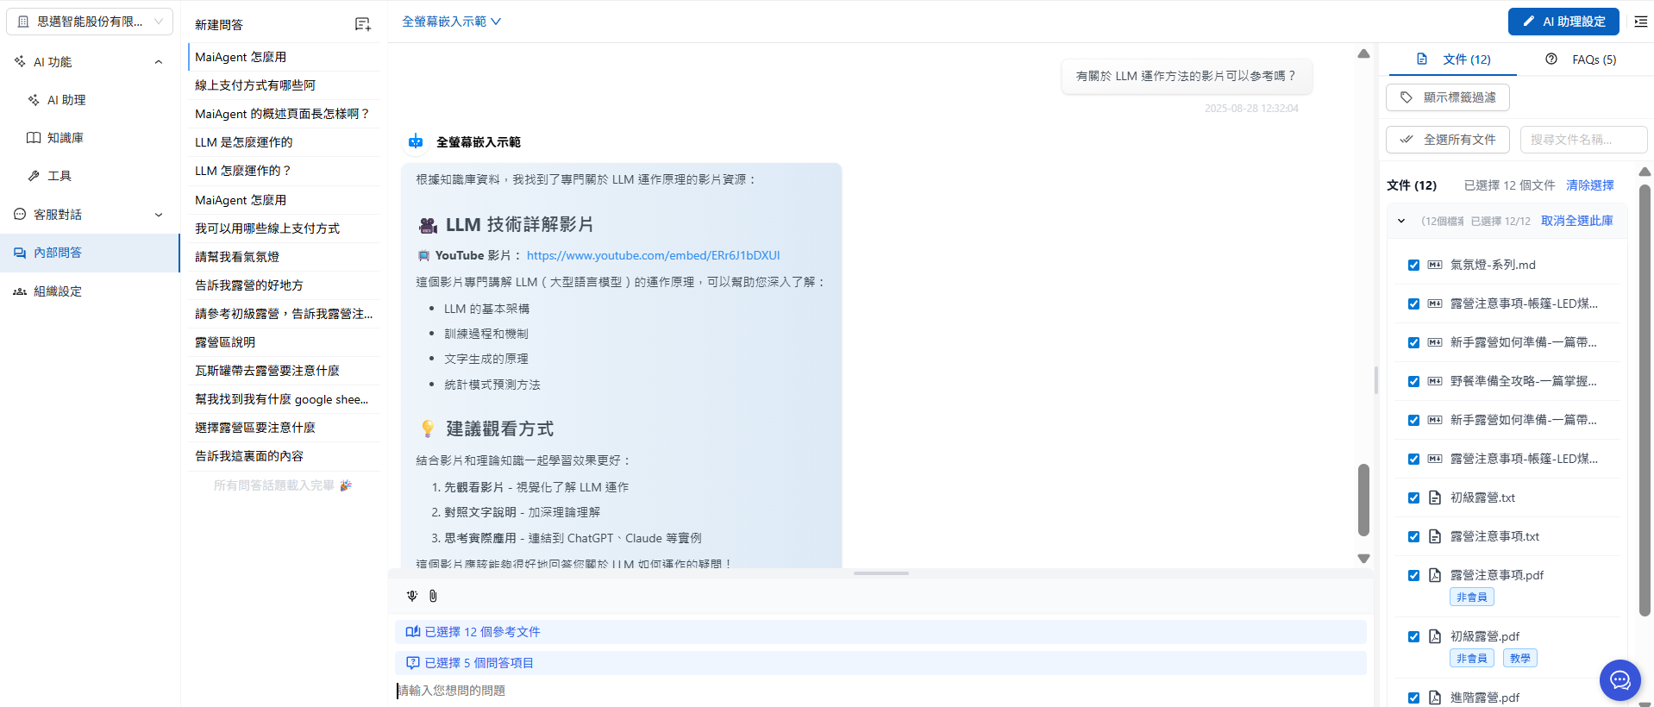The height and width of the screenshot is (707, 1654).
Task: Collapse the 客服對話 sidebar section
Action: [158, 215]
